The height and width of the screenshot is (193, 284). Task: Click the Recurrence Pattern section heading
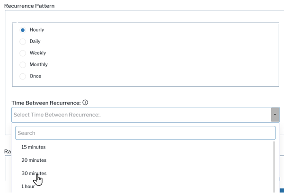[29, 6]
